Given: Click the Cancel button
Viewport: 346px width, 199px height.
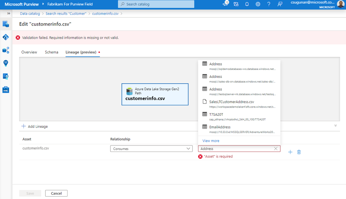Looking at the screenshot, I should point(56,193).
